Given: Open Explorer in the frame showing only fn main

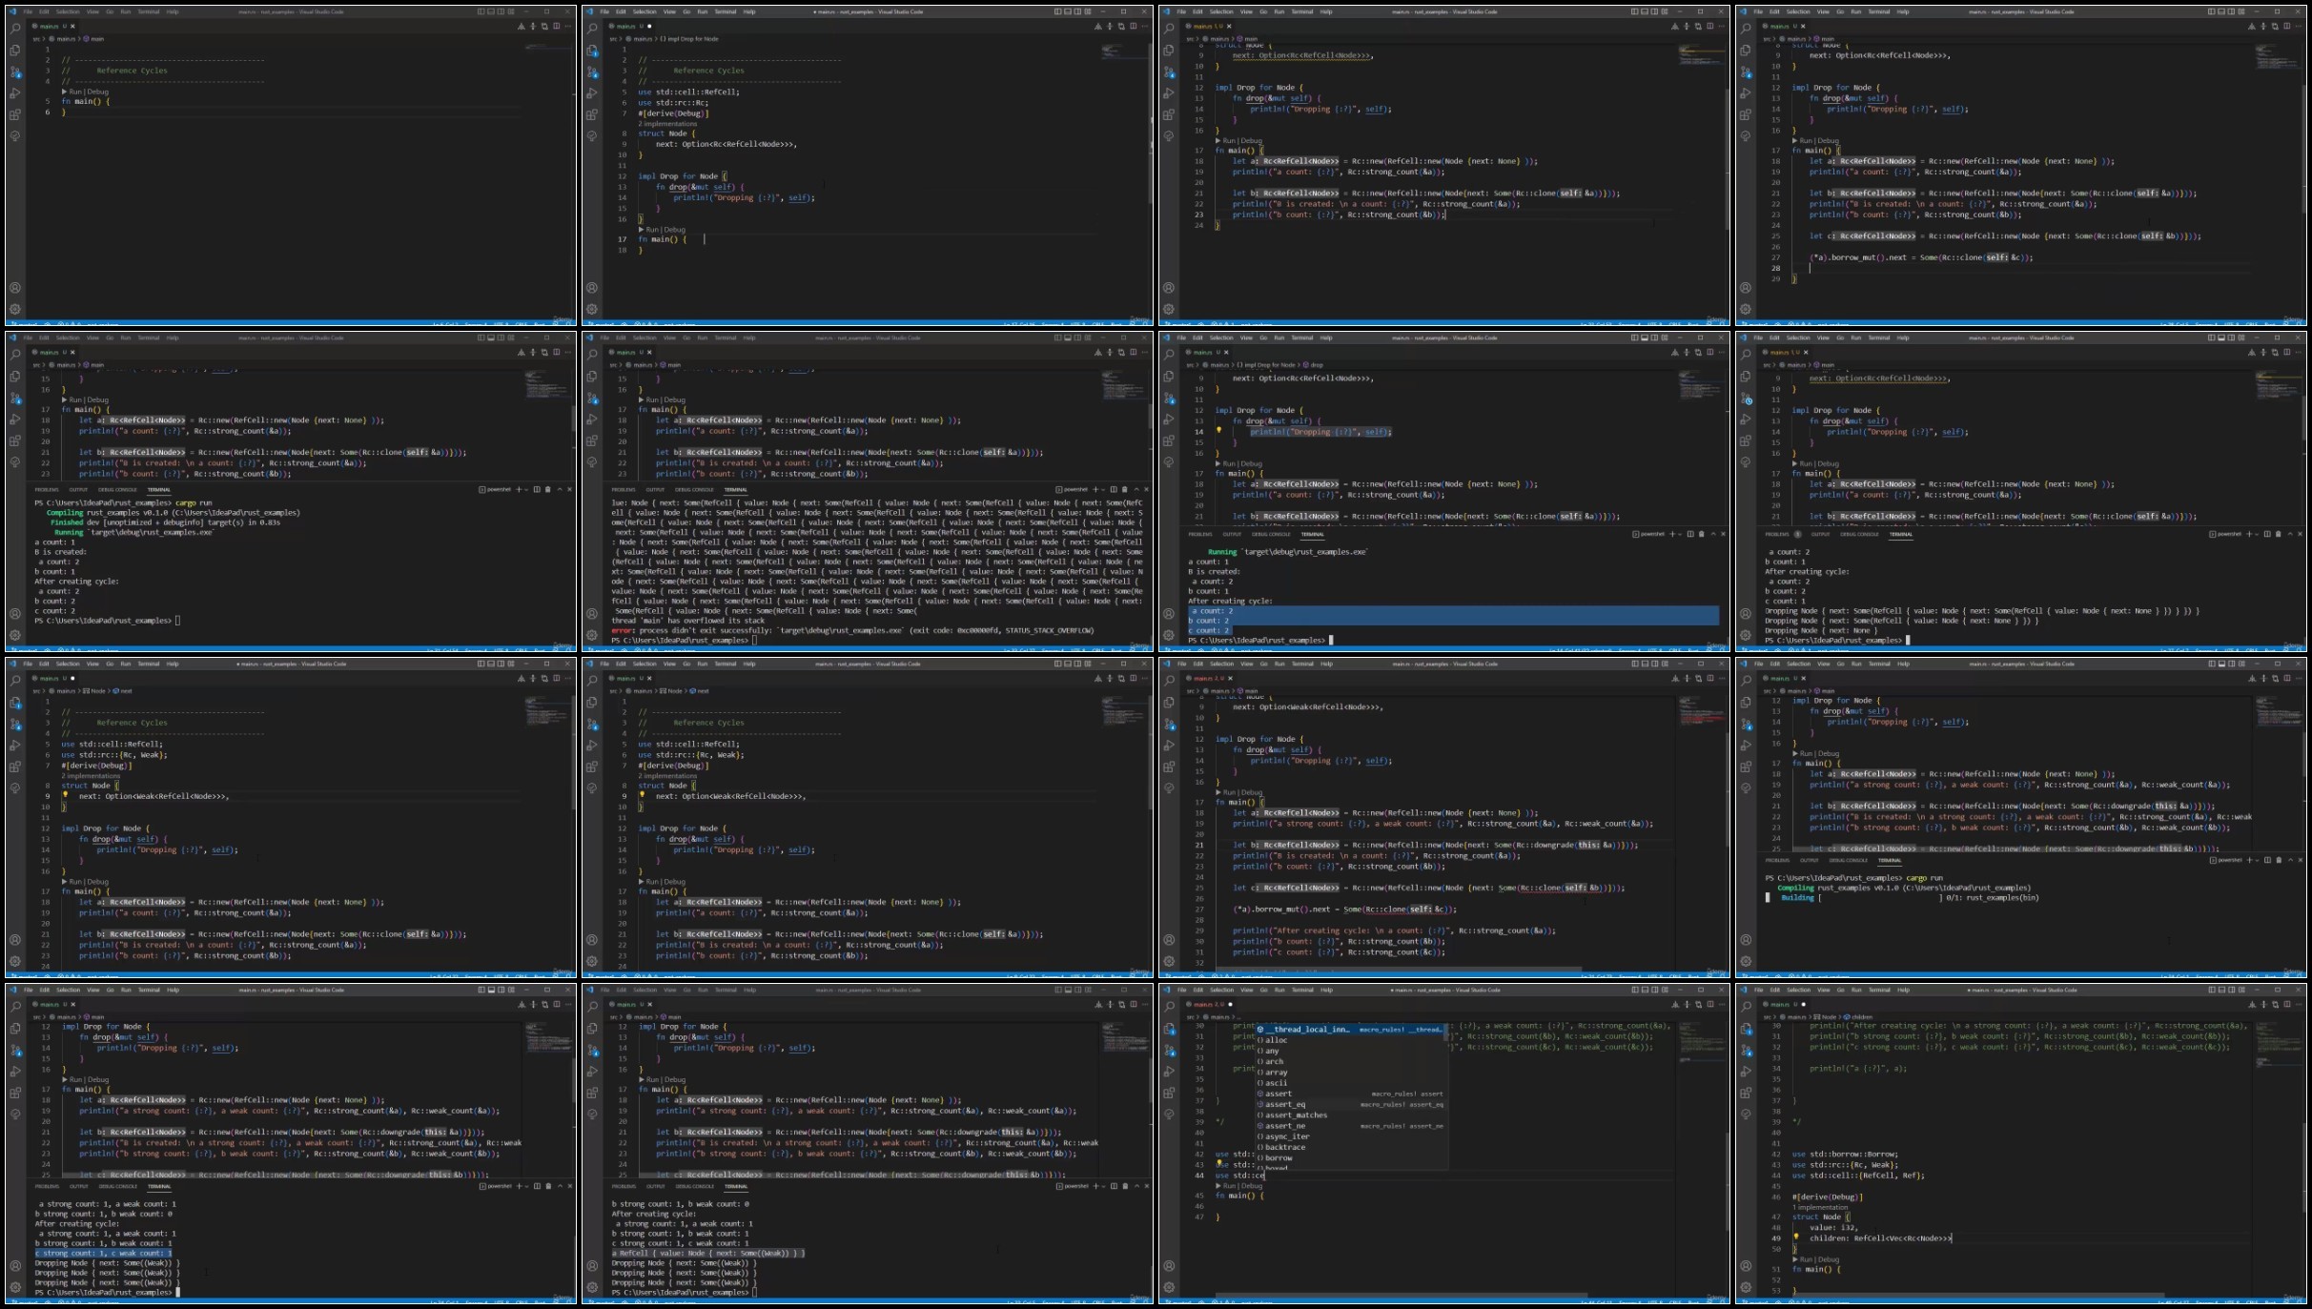Looking at the screenshot, I should (x=15, y=51).
